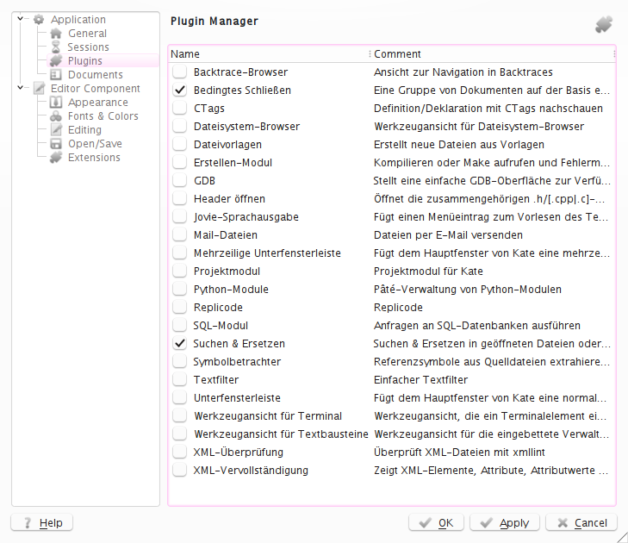Click the Replicode plugin name
The image size is (628, 543).
click(218, 308)
